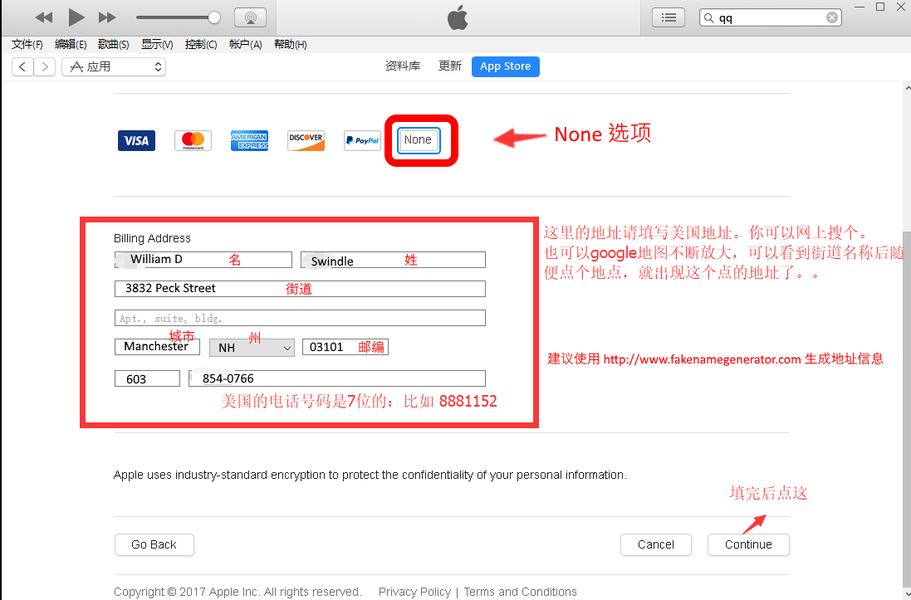
Task: Choose PayPal payment method
Action: [x=362, y=140]
